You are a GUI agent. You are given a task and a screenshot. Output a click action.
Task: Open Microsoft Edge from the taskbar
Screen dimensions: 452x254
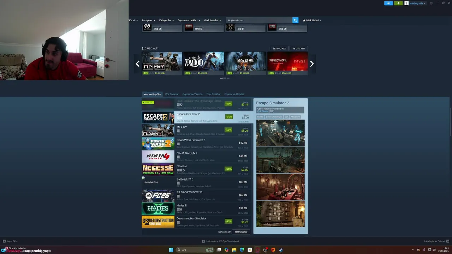(x=242, y=250)
